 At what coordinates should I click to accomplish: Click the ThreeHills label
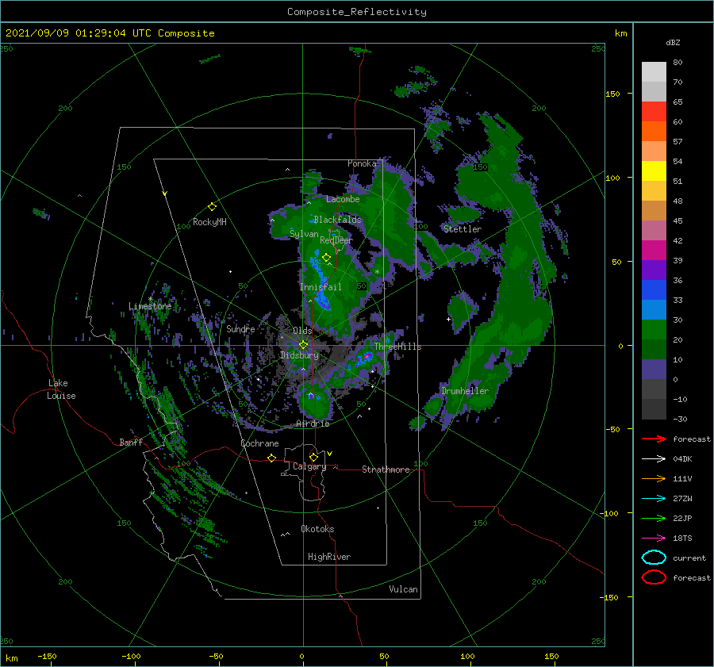(398, 347)
